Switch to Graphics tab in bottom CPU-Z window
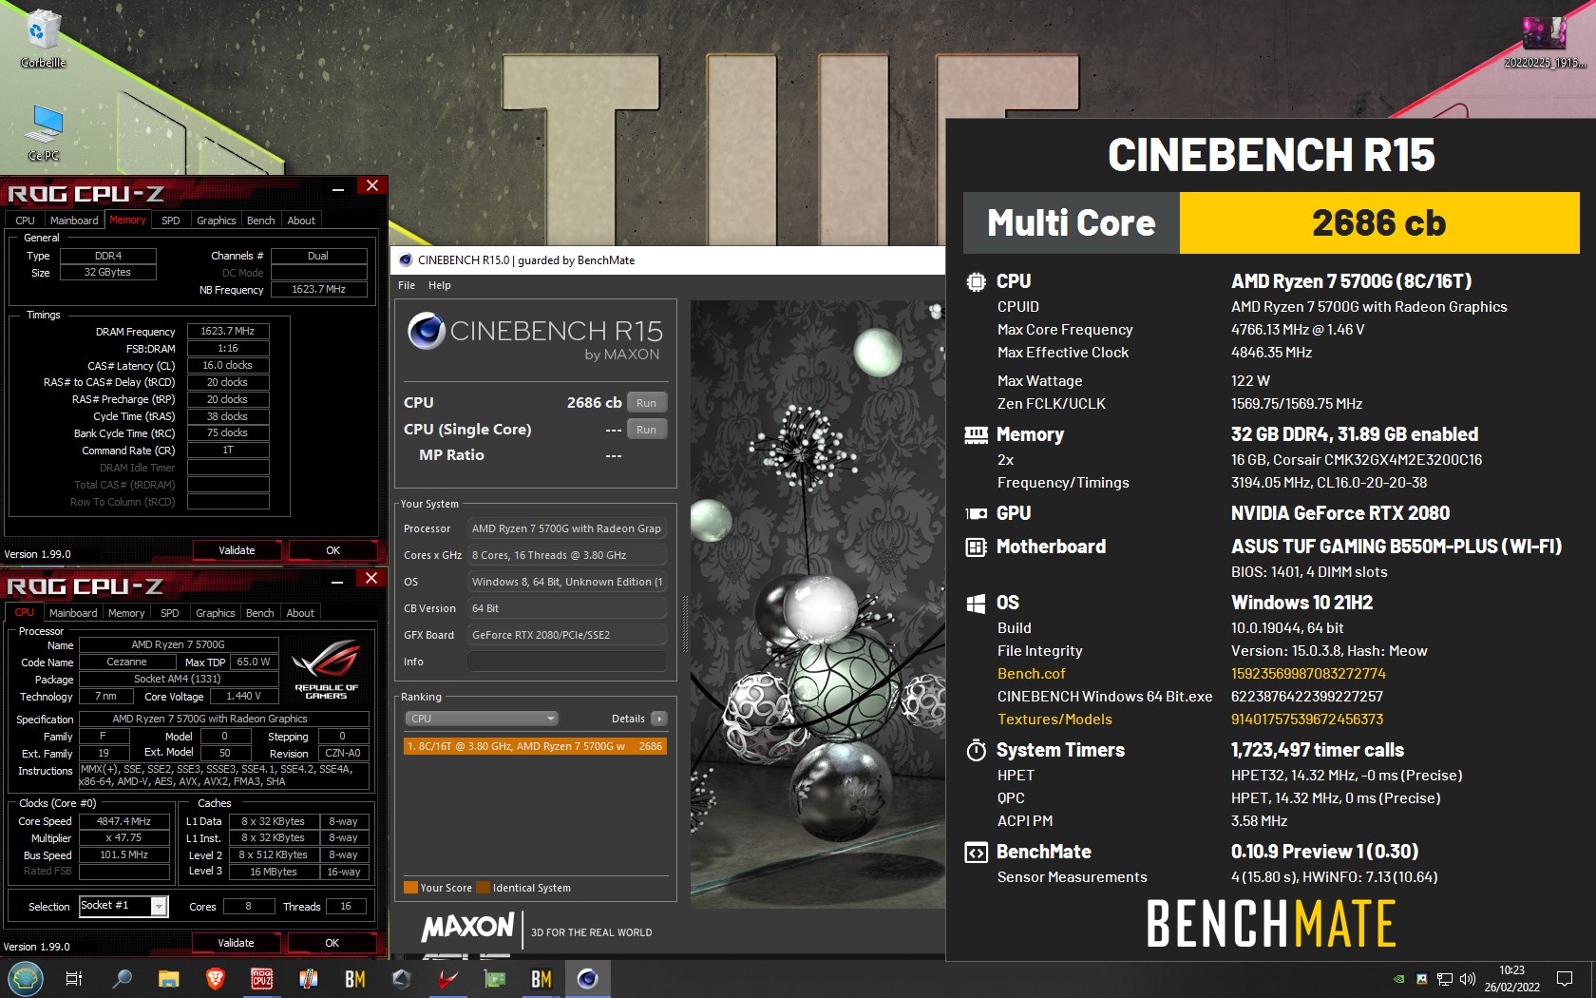The image size is (1596, 998). (216, 613)
